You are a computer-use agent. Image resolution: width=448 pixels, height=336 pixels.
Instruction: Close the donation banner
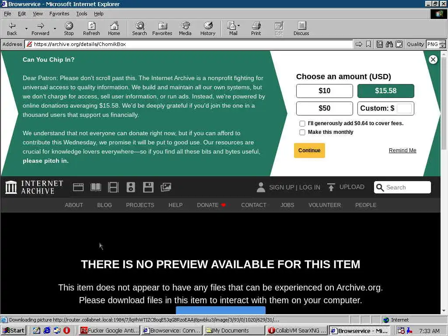point(433,59)
